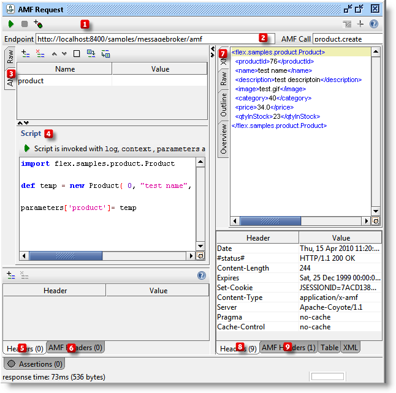
Task: Click parameters['product'] script line
Action: 78,208
